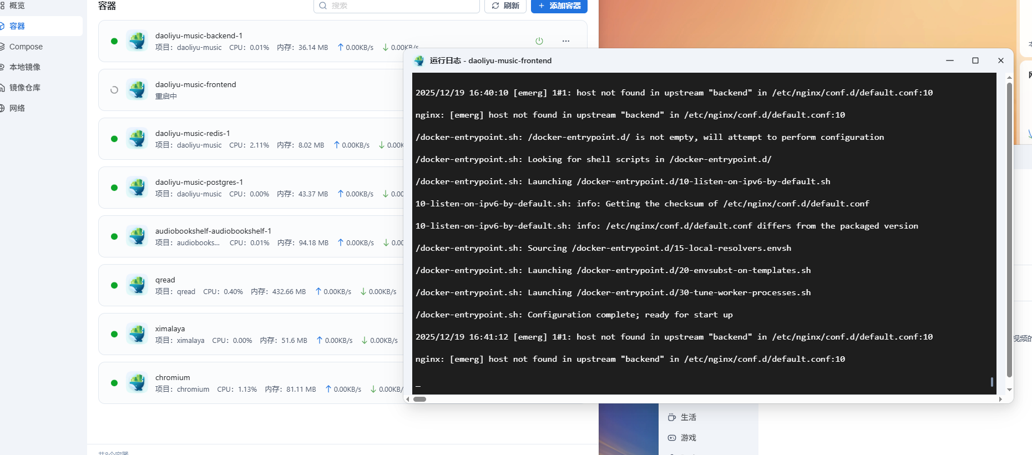Click the log line mentioning 20-envsubst-on-templates.sh
Viewport: 1032px width, 455px height.
pyautogui.click(x=613, y=270)
